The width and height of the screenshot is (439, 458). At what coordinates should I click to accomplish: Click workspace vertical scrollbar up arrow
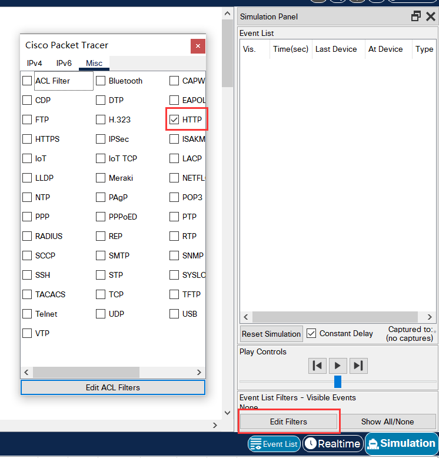tap(227, 14)
